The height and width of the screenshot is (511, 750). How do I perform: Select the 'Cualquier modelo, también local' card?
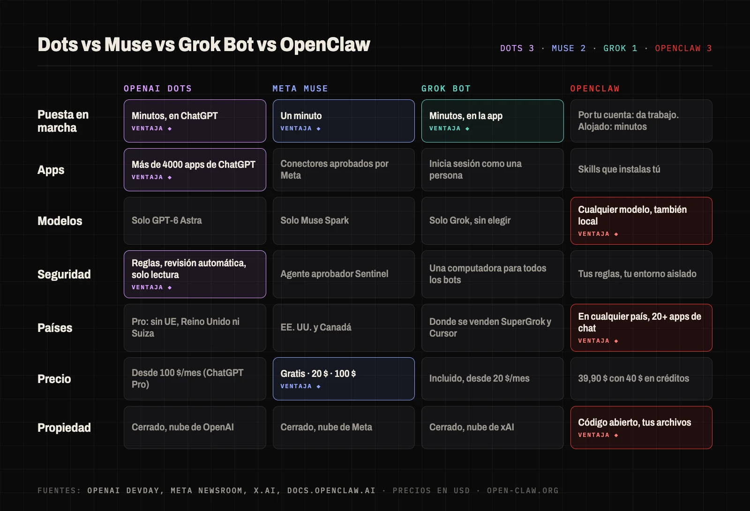point(641,221)
